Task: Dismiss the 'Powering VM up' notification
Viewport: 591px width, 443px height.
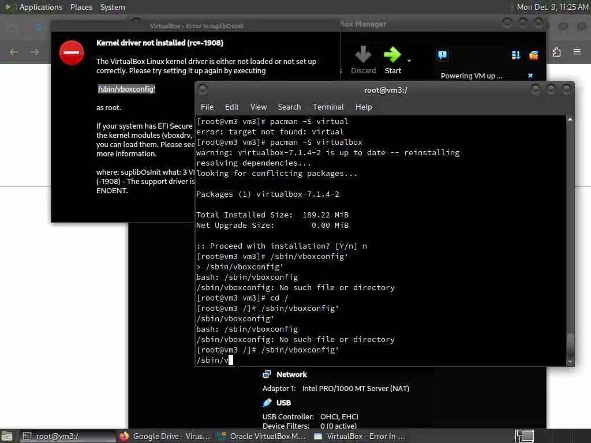Action: [x=530, y=76]
